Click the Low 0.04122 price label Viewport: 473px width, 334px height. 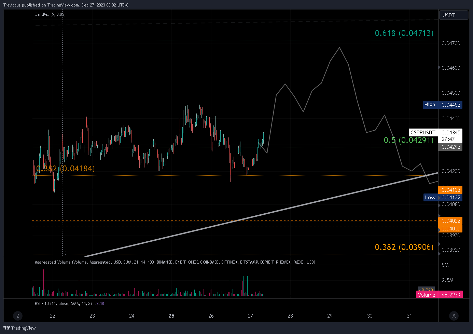[x=443, y=198]
